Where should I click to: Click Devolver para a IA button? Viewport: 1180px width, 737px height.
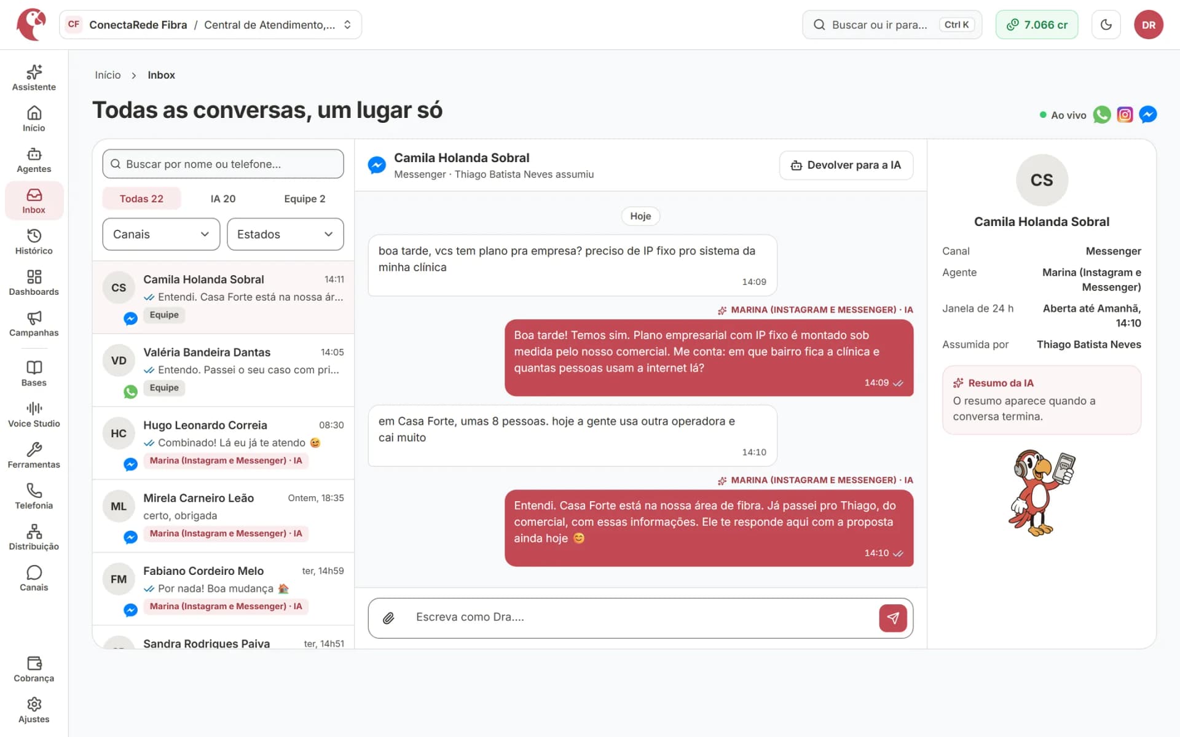tap(846, 165)
